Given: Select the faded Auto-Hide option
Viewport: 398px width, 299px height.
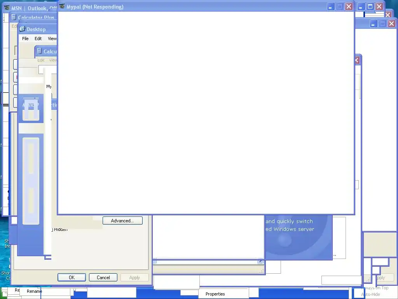Looking at the screenshot, I should (x=371, y=294).
